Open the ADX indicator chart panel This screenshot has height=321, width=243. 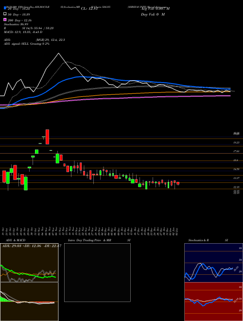(x=29, y=263)
